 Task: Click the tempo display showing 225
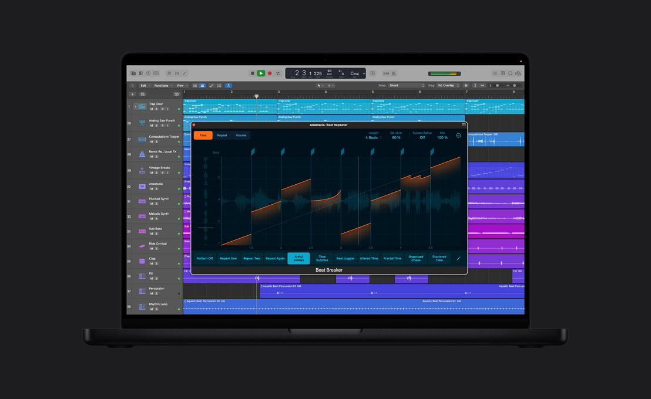(x=317, y=73)
